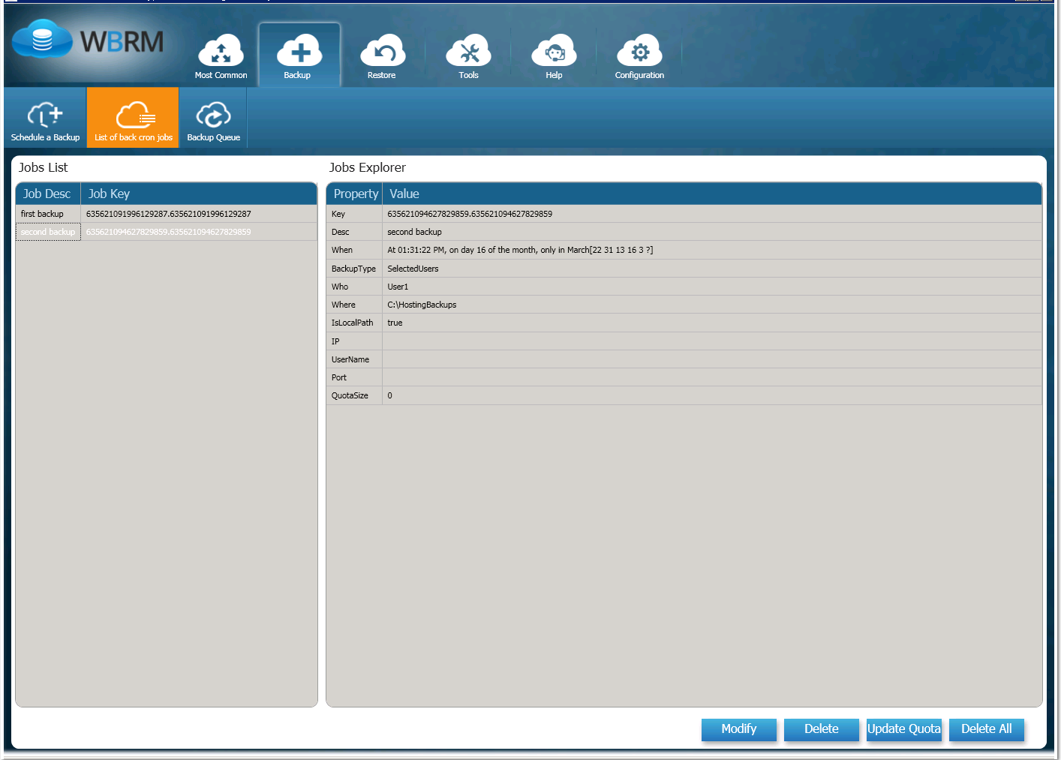1061x760 pixels.
Task: Click the When value 'At 01:31:22 PM'
Action: (x=520, y=250)
